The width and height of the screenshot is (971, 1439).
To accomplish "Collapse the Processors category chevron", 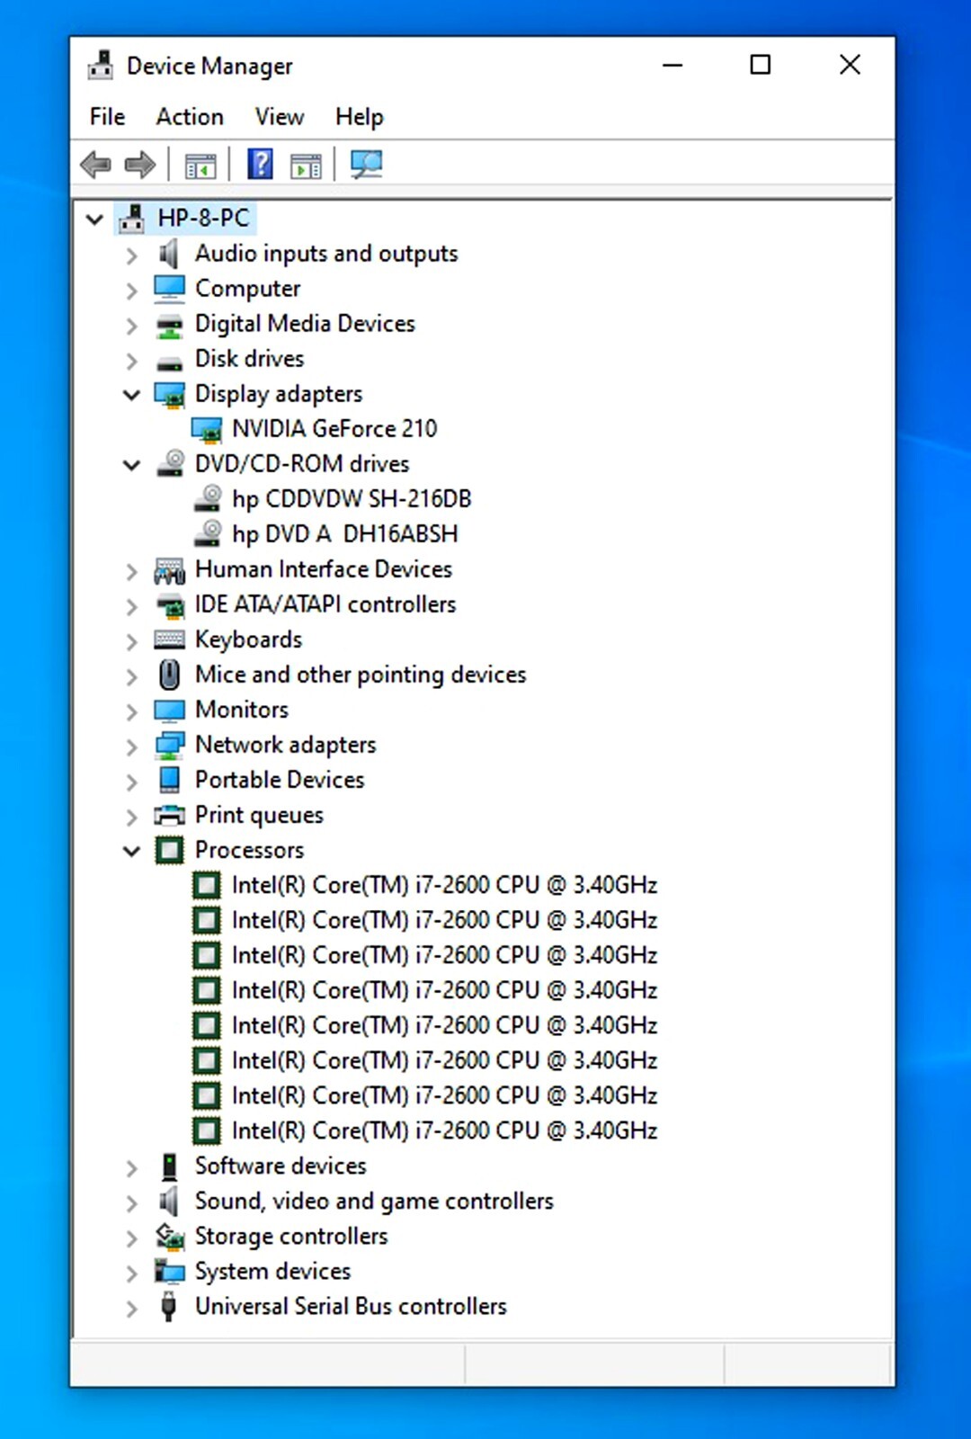I will pos(132,851).
